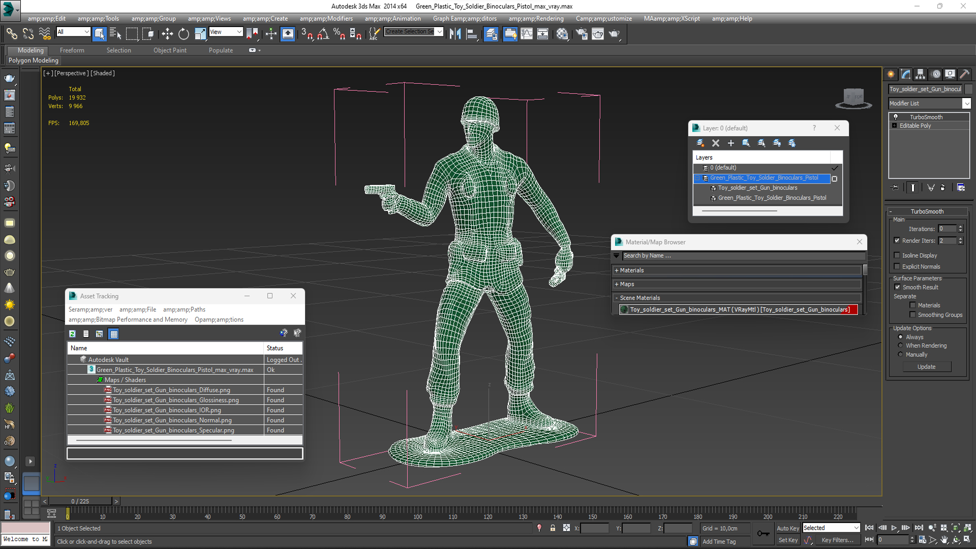Open the Freeform ribbon tab
Viewport: 976px width, 549px height.
(72, 50)
